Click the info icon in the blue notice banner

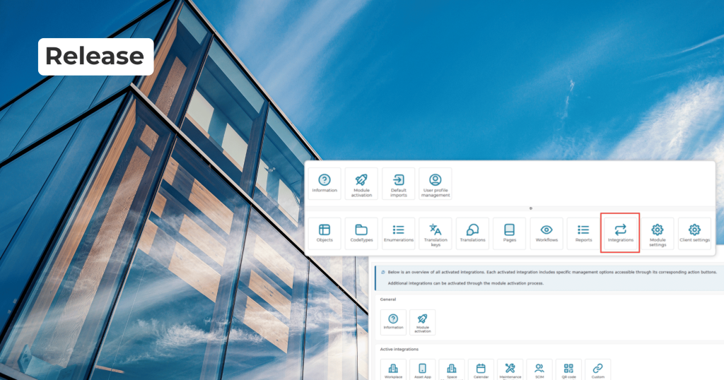(x=383, y=272)
